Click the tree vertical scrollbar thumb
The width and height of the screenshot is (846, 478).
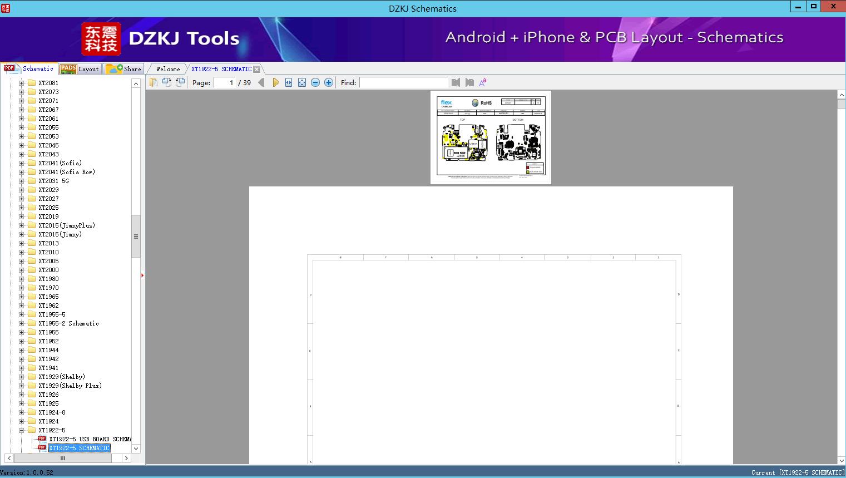[136, 236]
